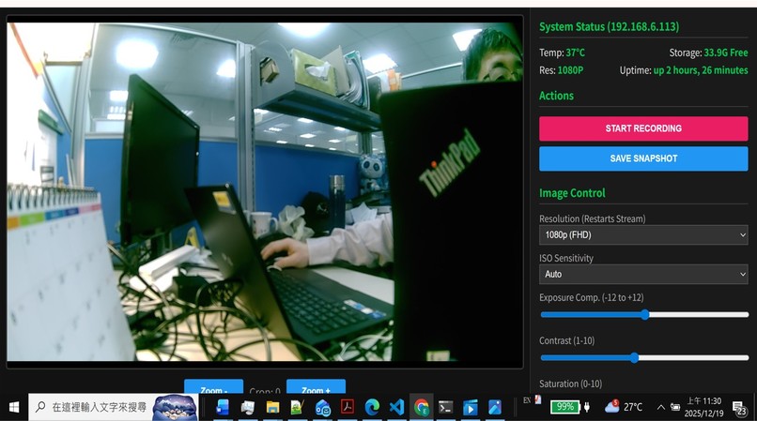Click the Exposure Comp. slider
Image resolution: width=757 pixels, height=421 pixels.
pyautogui.click(x=644, y=315)
